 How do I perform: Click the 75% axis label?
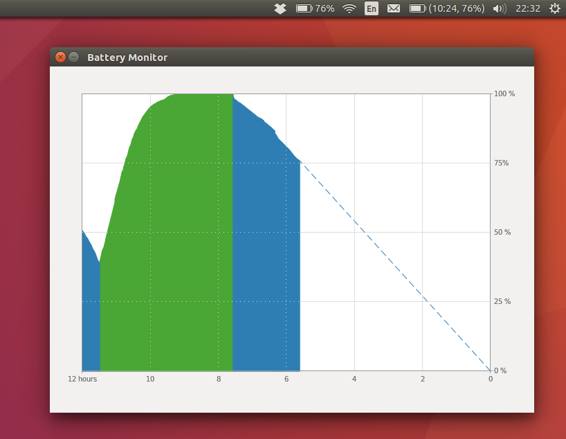pyautogui.click(x=502, y=163)
